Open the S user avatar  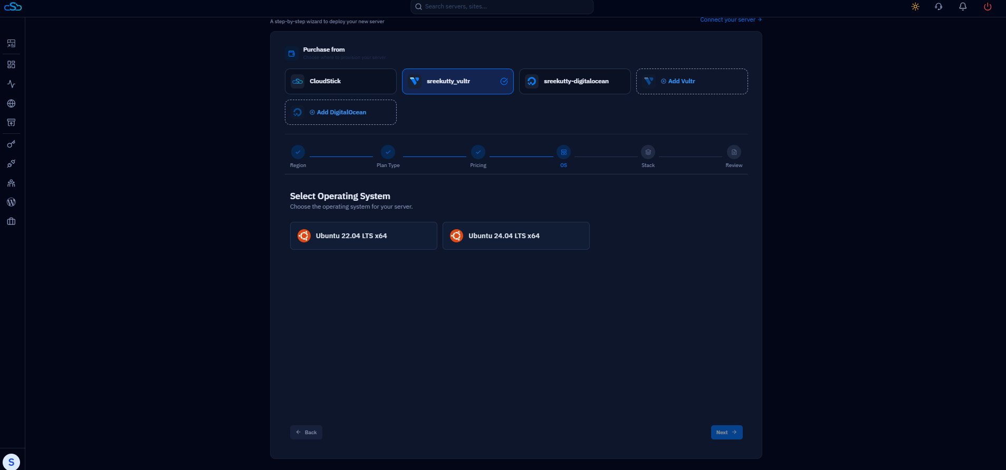tap(11, 462)
